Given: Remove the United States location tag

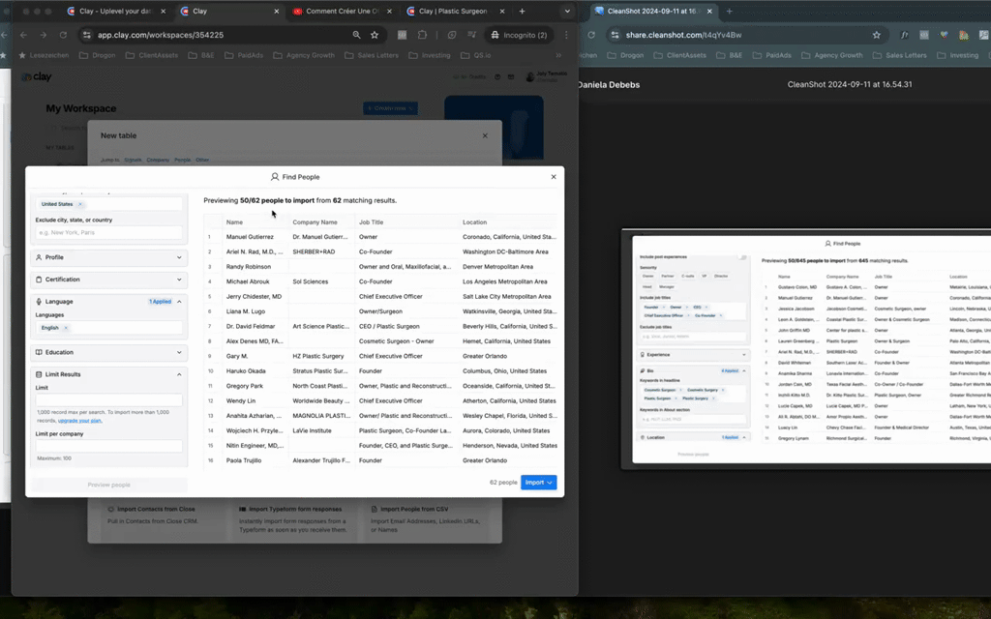Looking at the screenshot, I should (80, 204).
